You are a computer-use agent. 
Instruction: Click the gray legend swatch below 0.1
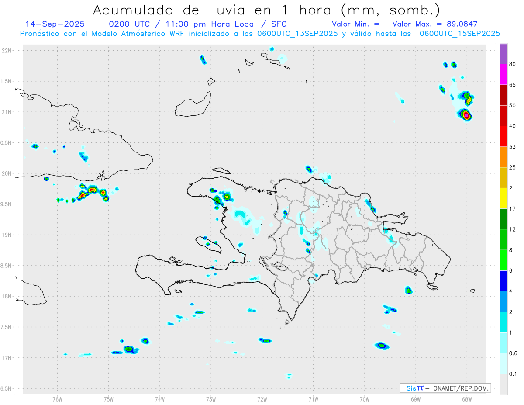pyautogui.click(x=503, y=384)
